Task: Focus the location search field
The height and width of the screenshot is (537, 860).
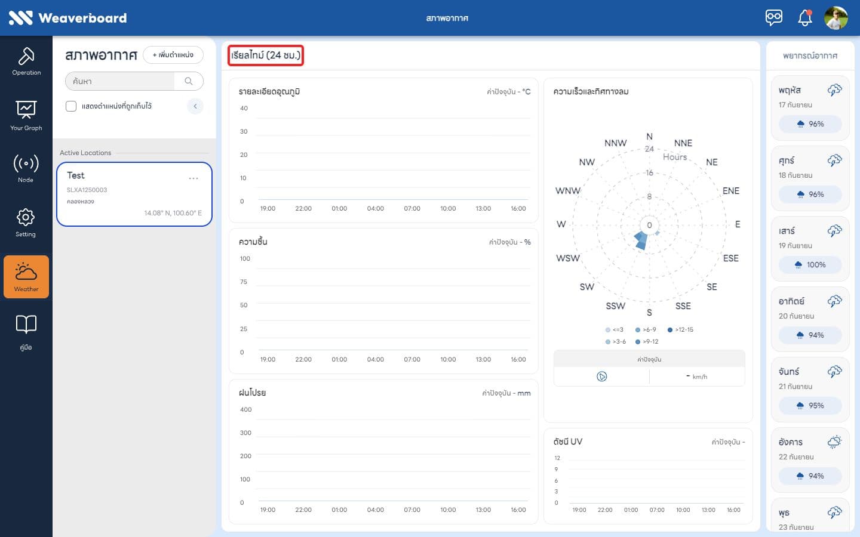Action: 120,81
